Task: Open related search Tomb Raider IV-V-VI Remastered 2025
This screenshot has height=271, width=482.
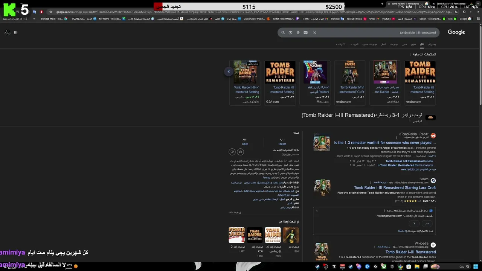Action: pyautogui.click(x=273, y=242)
